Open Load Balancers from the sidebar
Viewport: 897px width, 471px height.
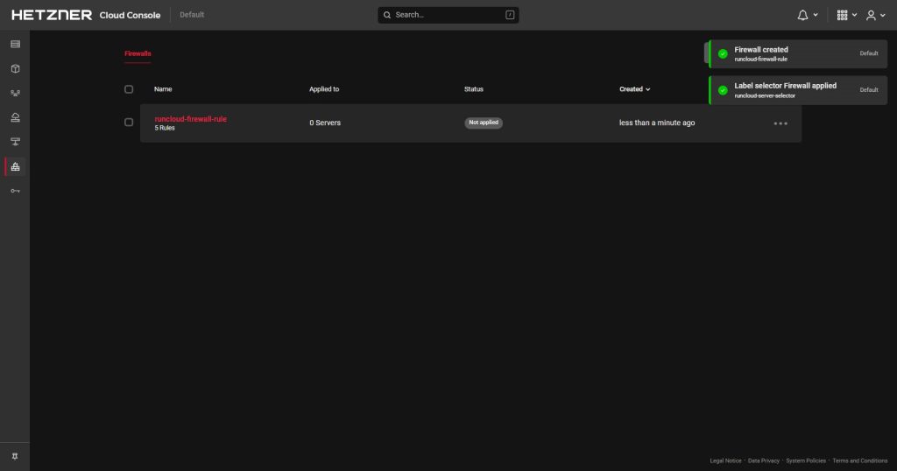click(x=15, y=93)
